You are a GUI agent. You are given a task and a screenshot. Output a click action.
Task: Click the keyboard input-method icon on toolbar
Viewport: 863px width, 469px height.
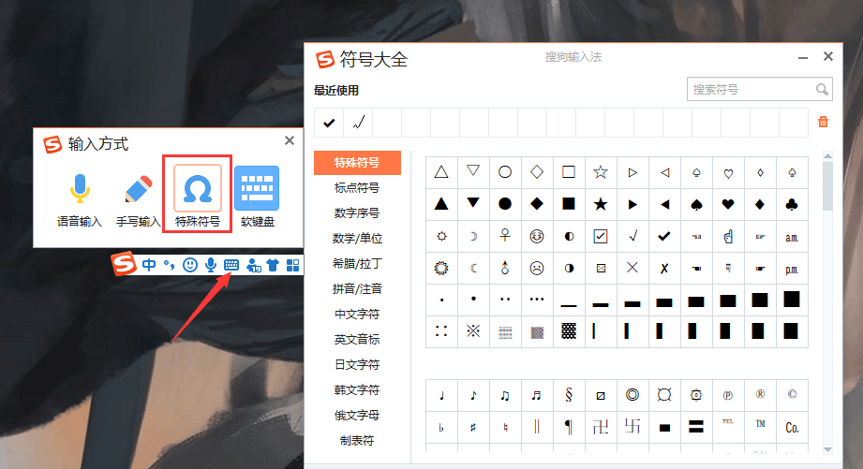point(231,265)
